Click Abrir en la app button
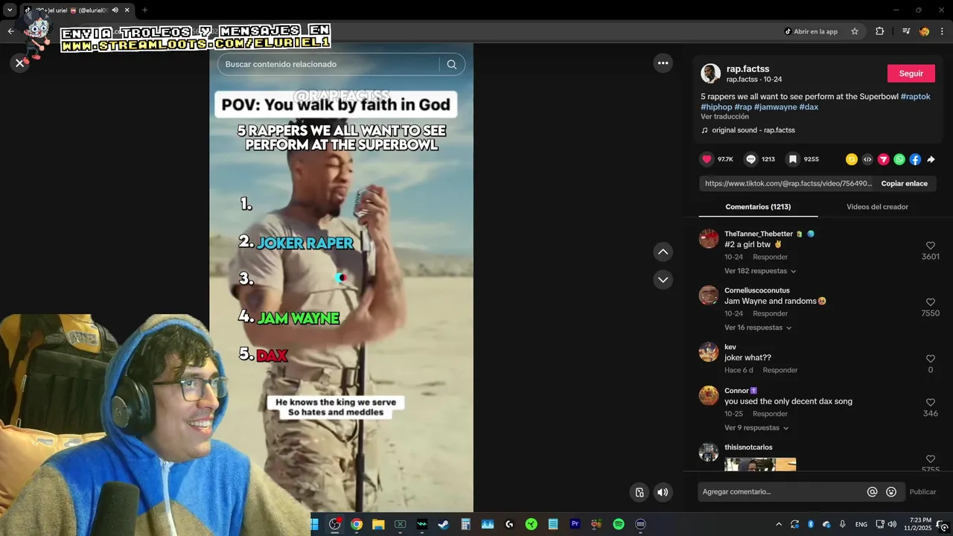Screen dimensions: 953x536 [x=811, y=31]
